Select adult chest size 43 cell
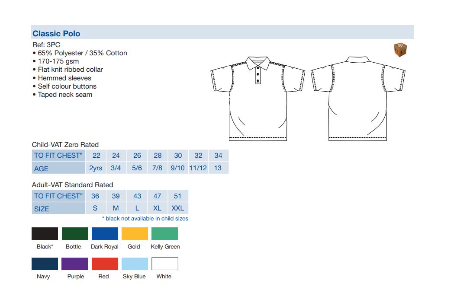457x303 pixels. 137,196
